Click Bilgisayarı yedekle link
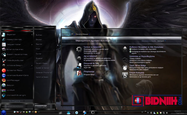The height and width of the screenshot is (115, 187). 90,51
